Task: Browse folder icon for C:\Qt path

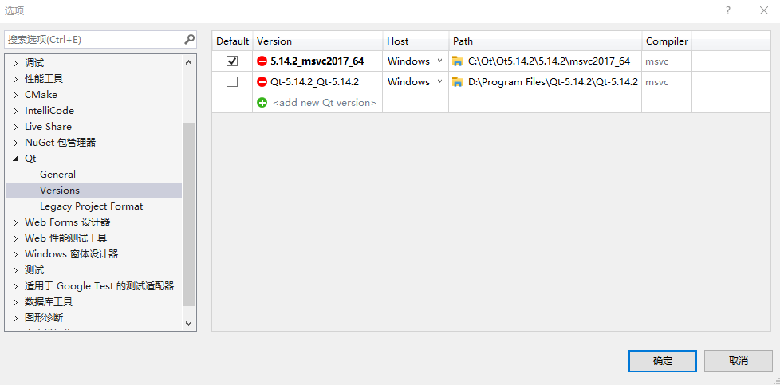Action: tap(458, 61)
